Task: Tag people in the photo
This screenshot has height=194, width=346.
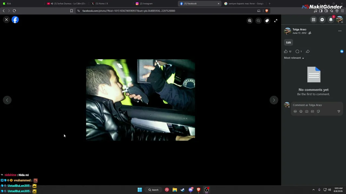Action: pos(267,21)
